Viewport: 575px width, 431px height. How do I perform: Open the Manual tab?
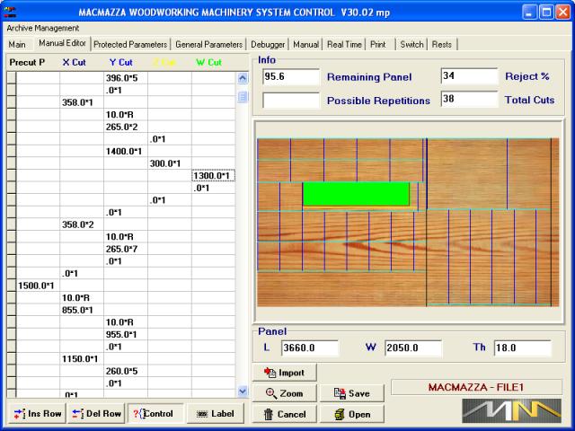[x=305, y=44]
